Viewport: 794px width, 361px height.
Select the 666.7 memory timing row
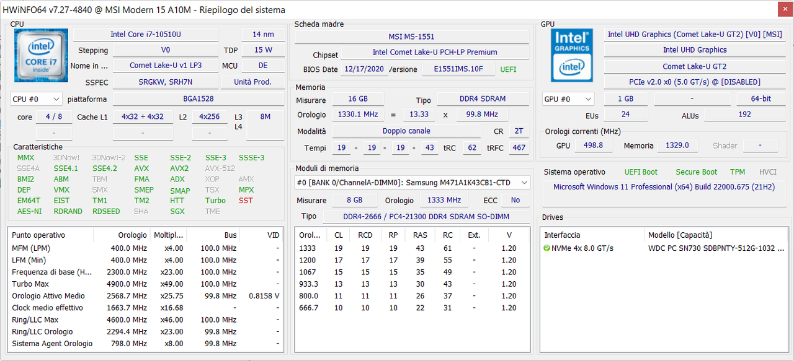(x=413, y=308)
